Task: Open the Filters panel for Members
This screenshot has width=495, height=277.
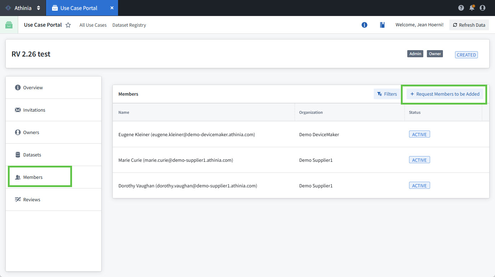Action: pos(387,94)
